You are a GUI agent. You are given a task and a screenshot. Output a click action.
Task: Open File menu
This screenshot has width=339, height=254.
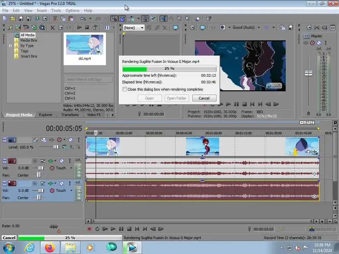pyautogui.click(x=5, y=11)
